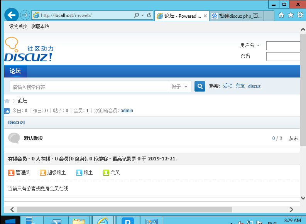
Task: Expand the 帖子 search type dropdown
Action: click(x=179, y=87)
